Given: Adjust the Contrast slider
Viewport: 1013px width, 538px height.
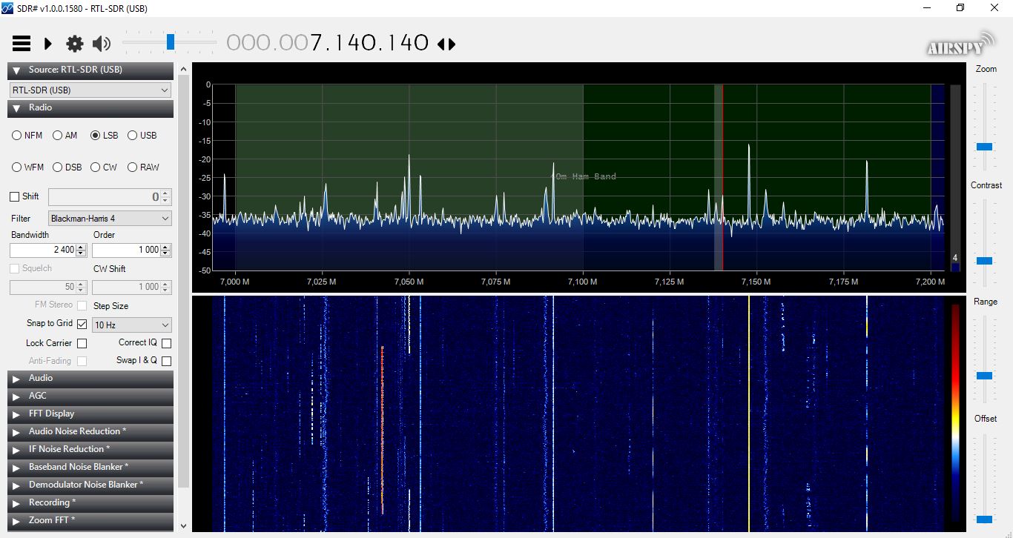Looking at the screenshot, I should point(985,261).
